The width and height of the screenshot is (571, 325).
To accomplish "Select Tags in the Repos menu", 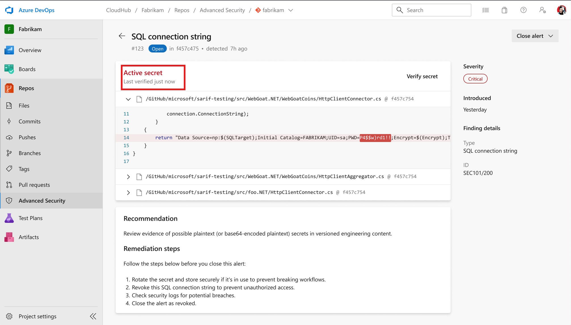I will coord(24,169).
